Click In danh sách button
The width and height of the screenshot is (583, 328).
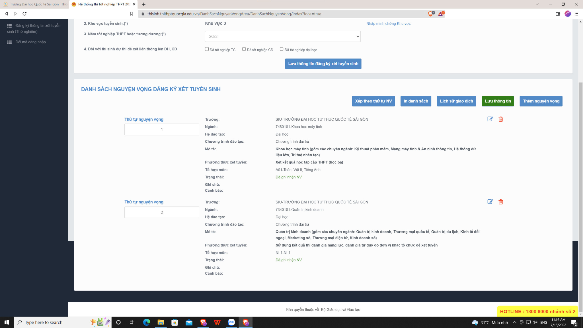(416, 101)
